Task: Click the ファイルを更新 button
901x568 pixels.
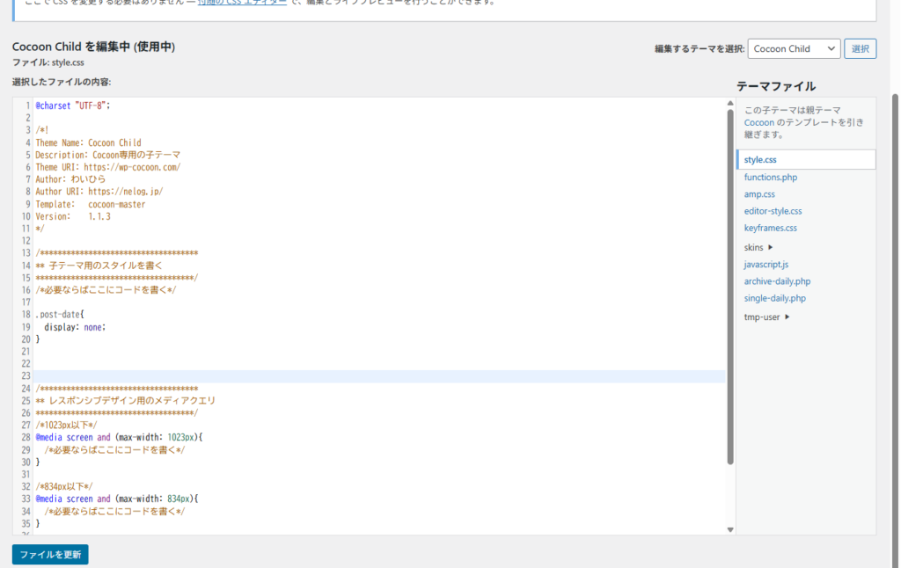Action: [50, 555]
